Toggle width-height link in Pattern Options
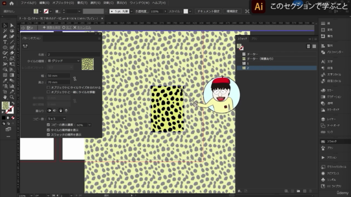The width and height of the screenshot is (351, 197). pyautogui.click(x=75, y=79)
